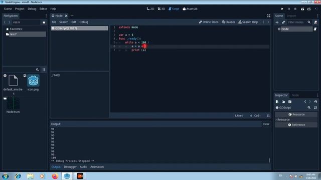Switch to Inspector's Node tab
Viewport: 321px width, 180px height.
pyautogui.click(x=295, y=95)
